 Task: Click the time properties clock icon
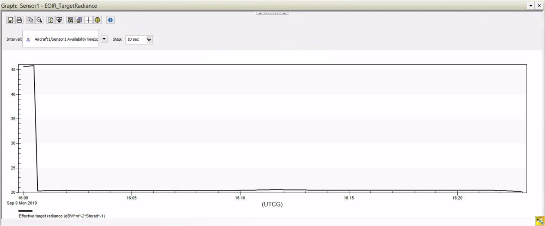point(97,20)
